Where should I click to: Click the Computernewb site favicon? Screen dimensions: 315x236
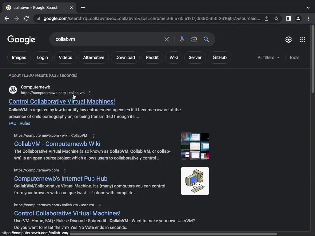coord(13,89)
